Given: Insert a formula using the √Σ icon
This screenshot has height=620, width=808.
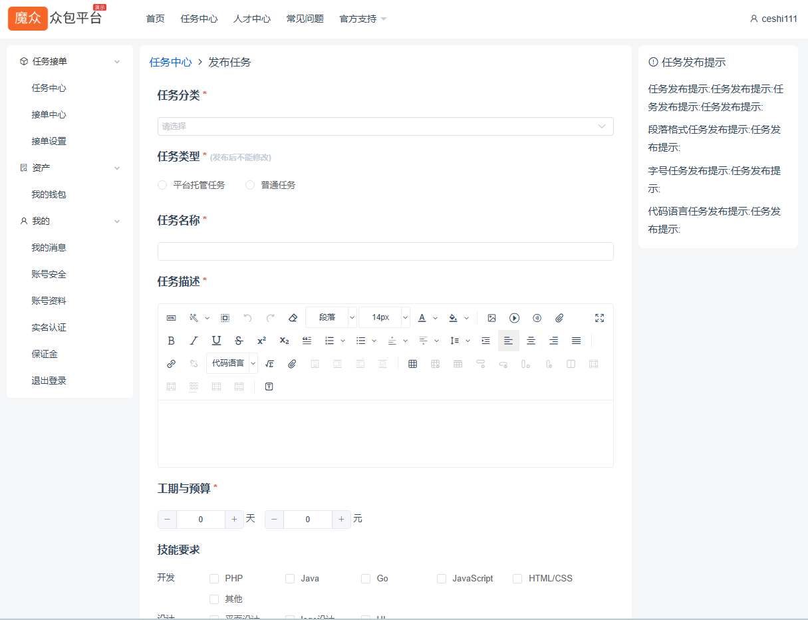Looking at the screenshot, I should coord(270,363).
